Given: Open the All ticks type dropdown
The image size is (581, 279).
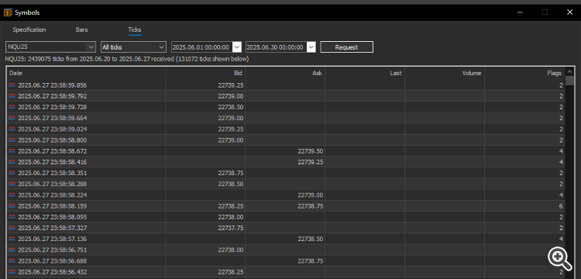Looking at the screenshot, I should [161, 47].
